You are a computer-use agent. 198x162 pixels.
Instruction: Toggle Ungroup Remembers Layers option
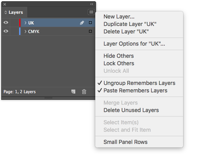coord(139,83)
